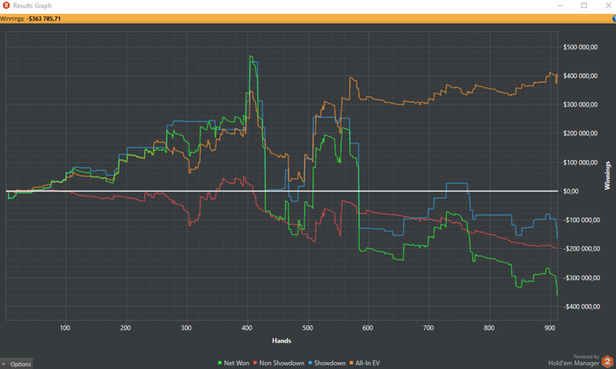The width and height of the screenshot is (616, 369).
Task: Click the 300 hands axis label
Action: click(187, 328)
